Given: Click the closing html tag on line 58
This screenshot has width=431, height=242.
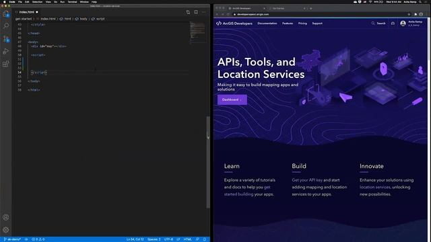Looking at the screenshot, I should (34, 90).
